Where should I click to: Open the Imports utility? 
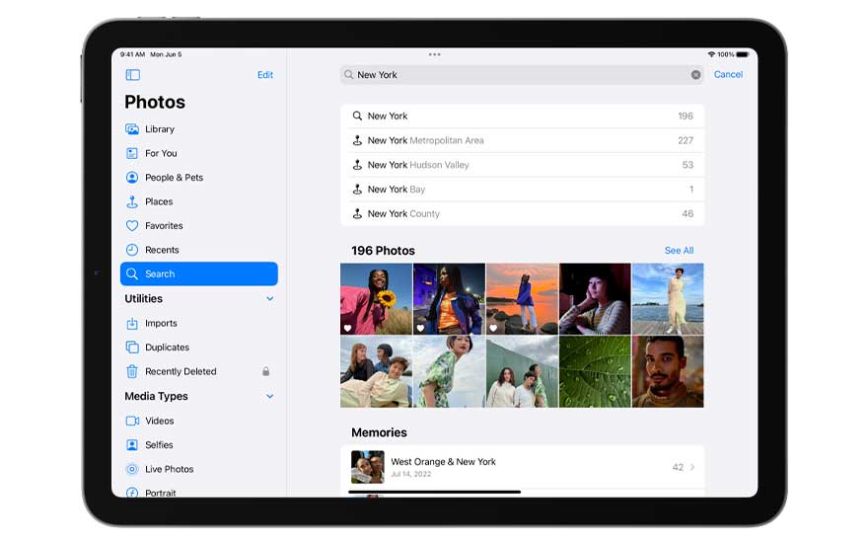tap(161, 323)
